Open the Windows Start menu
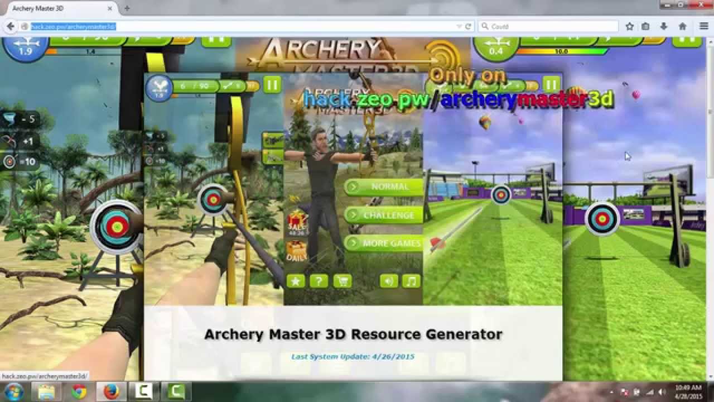The height and width of the screenshot is (402, 714). pyautogui.click(x=13, y=391)
